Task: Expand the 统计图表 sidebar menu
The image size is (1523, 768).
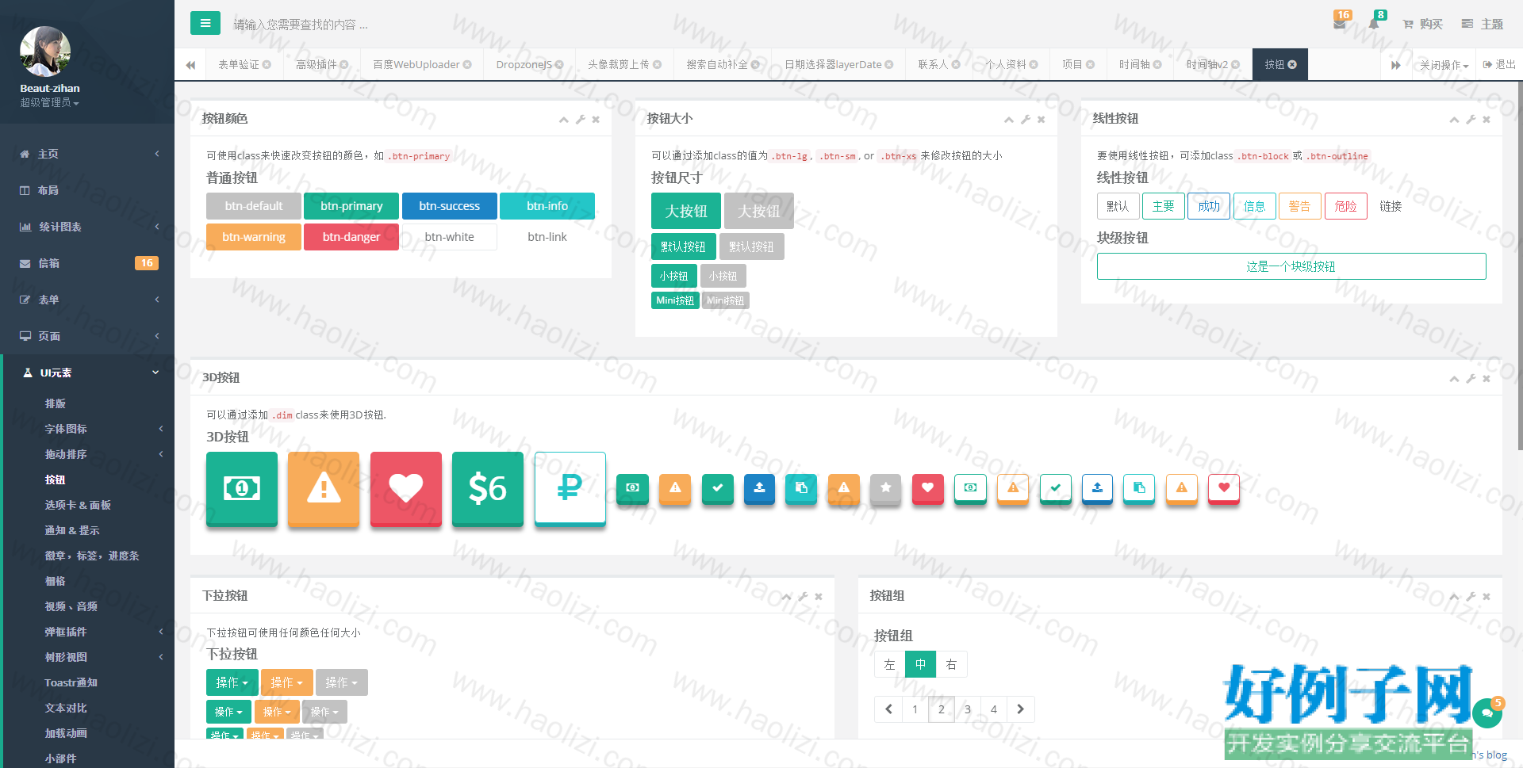Action: [x=87, y=227]
